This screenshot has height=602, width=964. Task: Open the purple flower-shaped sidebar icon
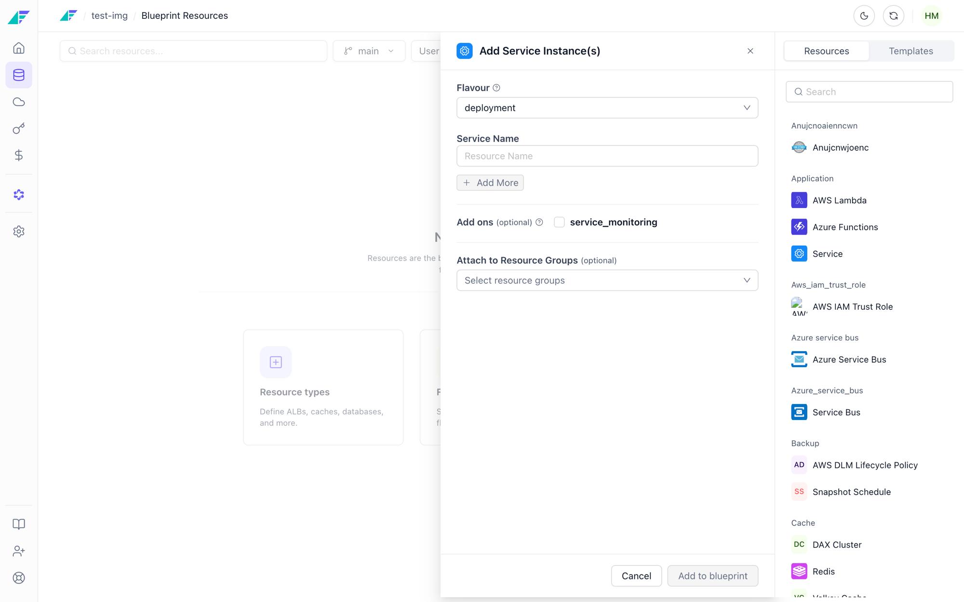click(x=19, y=195)
